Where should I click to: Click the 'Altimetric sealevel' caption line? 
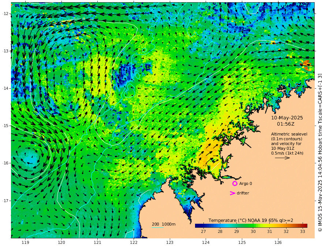point(289,134)
